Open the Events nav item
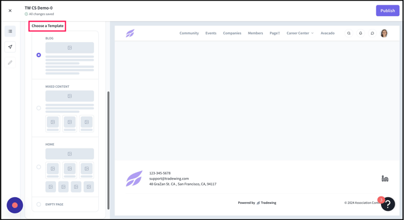 pos(211,33)
